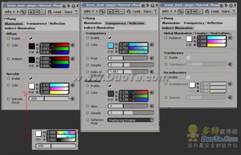The height and width of the screenshot is (155, 241).
Task: Click the cyan Transparency Color swatch
Action: (x=111, y=46)
